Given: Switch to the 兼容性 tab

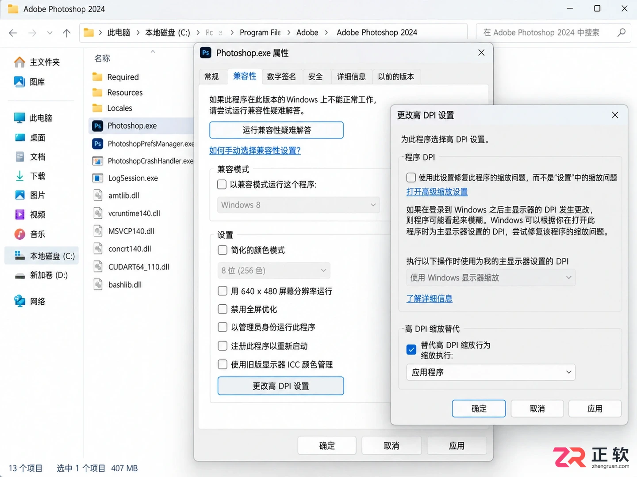Looking at the screenshot, I should point(245,76).
